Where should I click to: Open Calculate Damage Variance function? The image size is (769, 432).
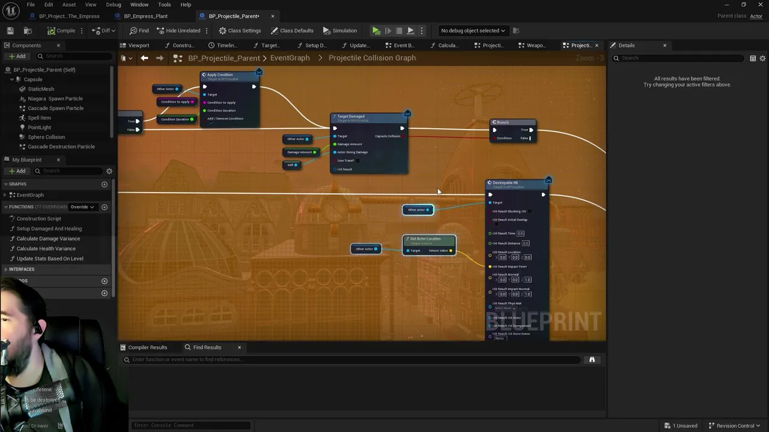point(48,239)
